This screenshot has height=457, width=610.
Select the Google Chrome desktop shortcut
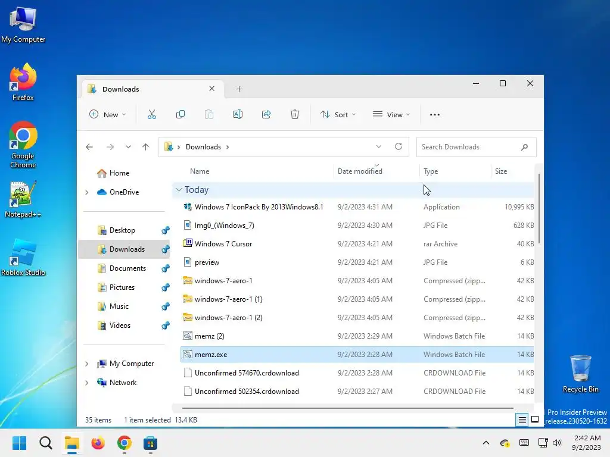coord(23,145)
